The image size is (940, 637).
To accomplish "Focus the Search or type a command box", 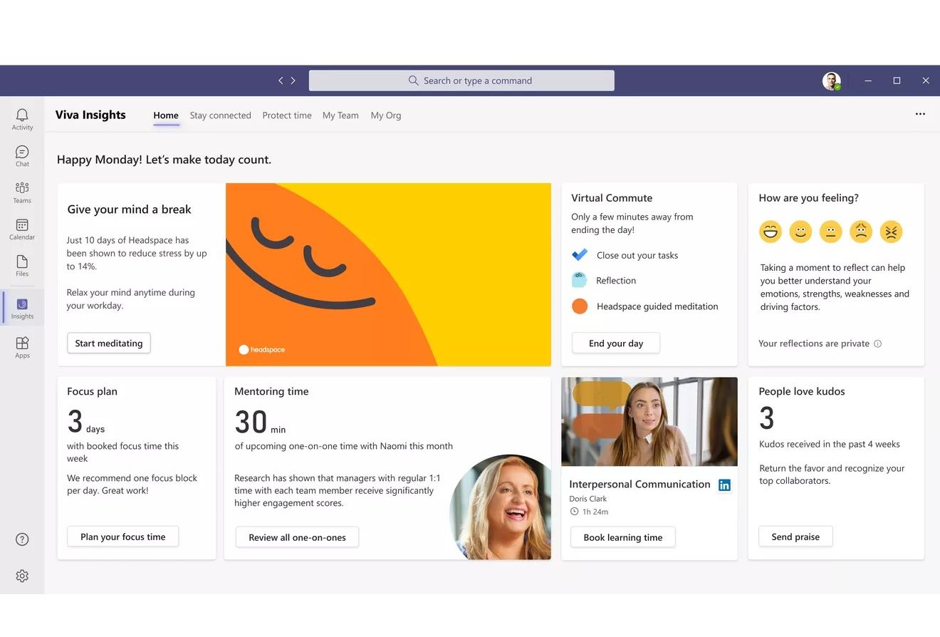I will (461, 81).
